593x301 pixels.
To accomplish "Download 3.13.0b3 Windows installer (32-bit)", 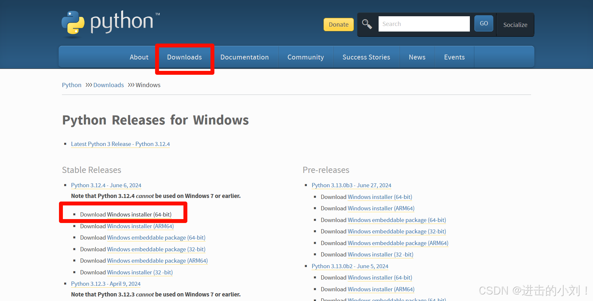I will (x=381, y=255).
